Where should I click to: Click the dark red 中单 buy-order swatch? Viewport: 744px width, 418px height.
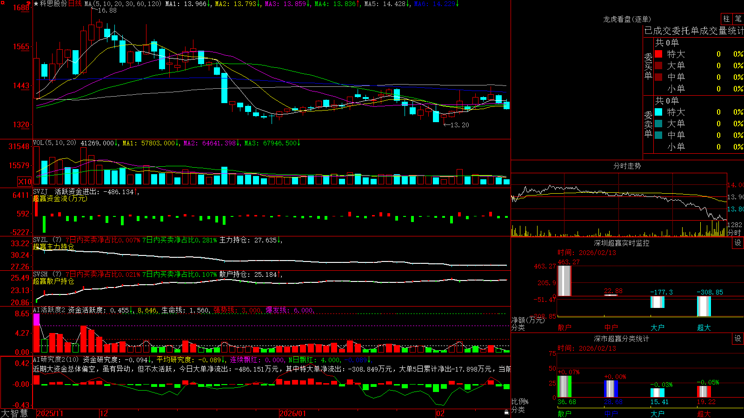coord(658,77)
